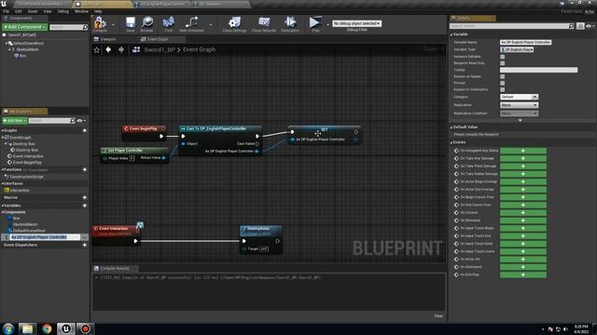The width and height of the screenshot is (597, 335).
Task: Open the File menu
Action: pos(7,11)
